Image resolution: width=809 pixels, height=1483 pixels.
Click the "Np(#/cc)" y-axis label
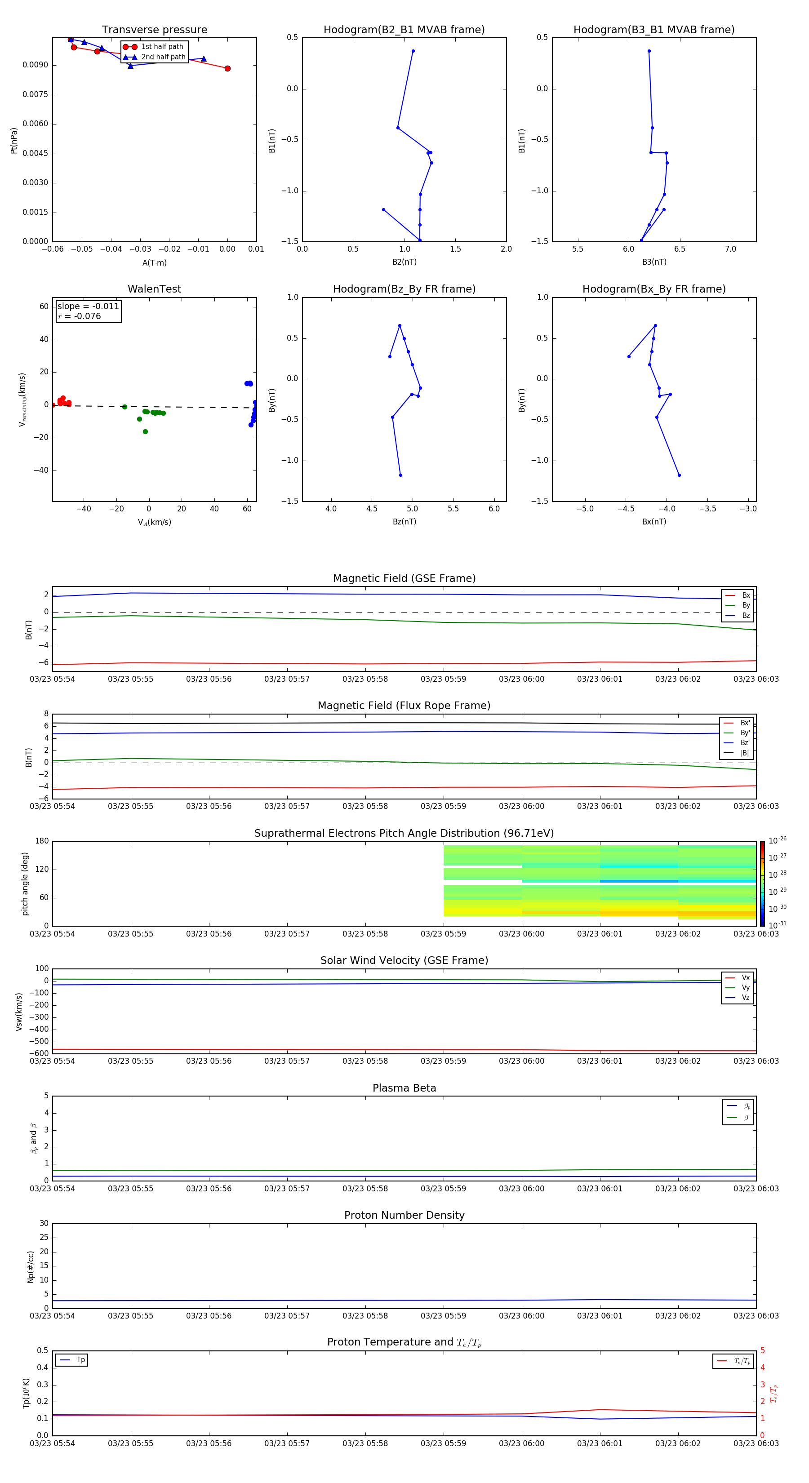(x=31, y=1266)
